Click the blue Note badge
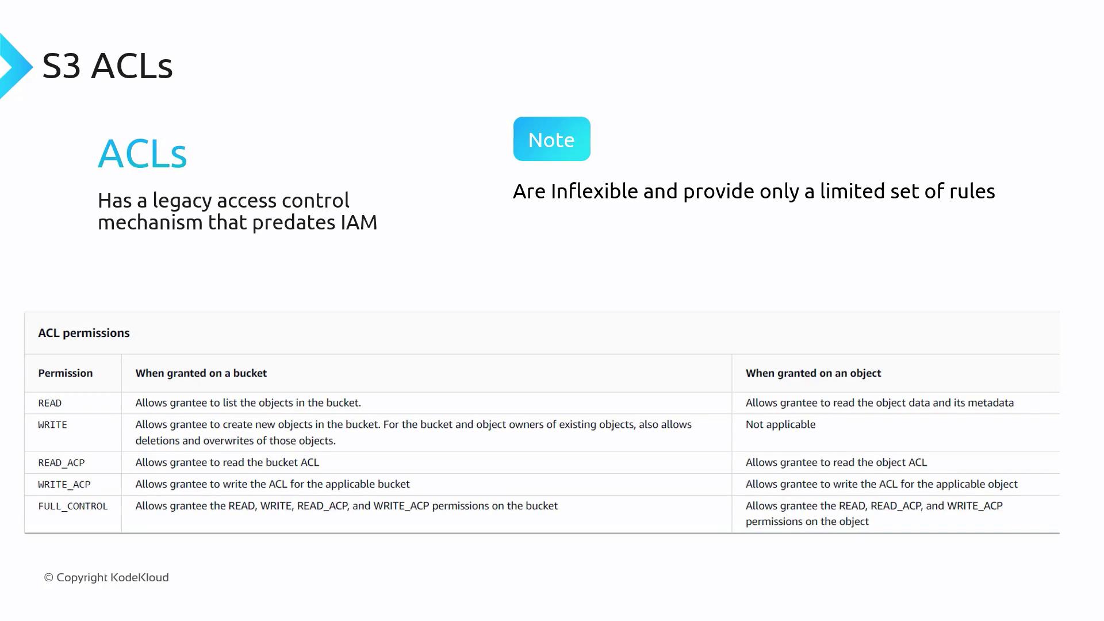The image size is (1104, 621). (551, 139)
